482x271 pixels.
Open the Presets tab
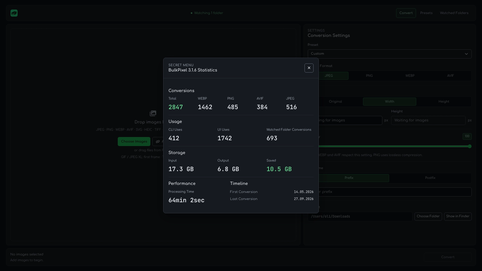[x=426, y=13]
